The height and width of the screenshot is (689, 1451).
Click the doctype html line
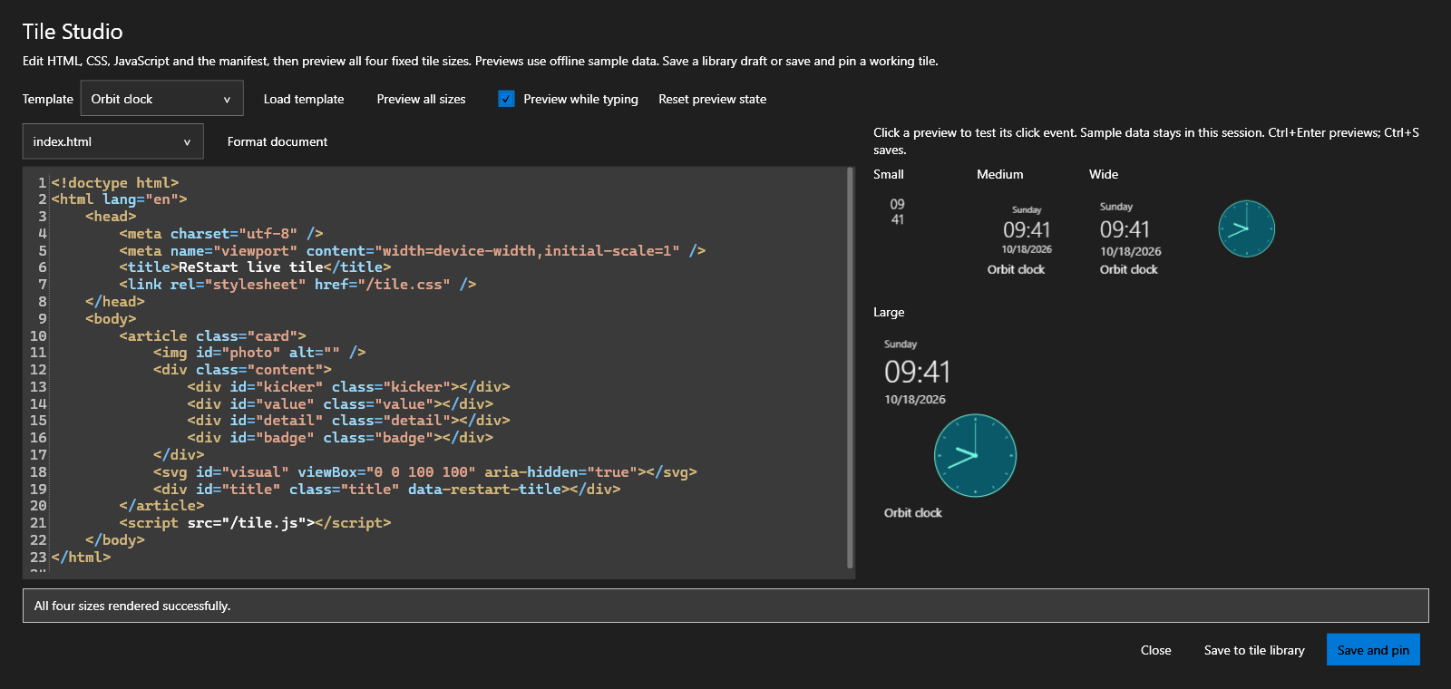click(115, 182)
